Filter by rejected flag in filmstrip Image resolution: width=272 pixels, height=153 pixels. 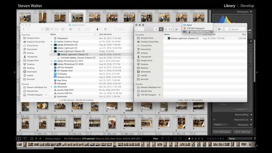point(168,139)
